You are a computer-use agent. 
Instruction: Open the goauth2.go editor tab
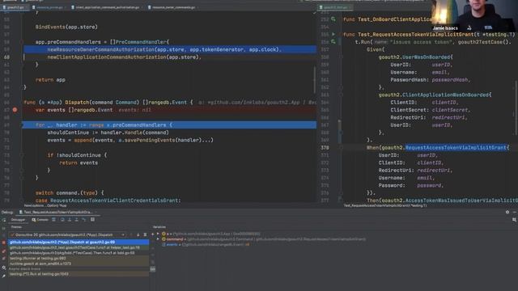14,7
